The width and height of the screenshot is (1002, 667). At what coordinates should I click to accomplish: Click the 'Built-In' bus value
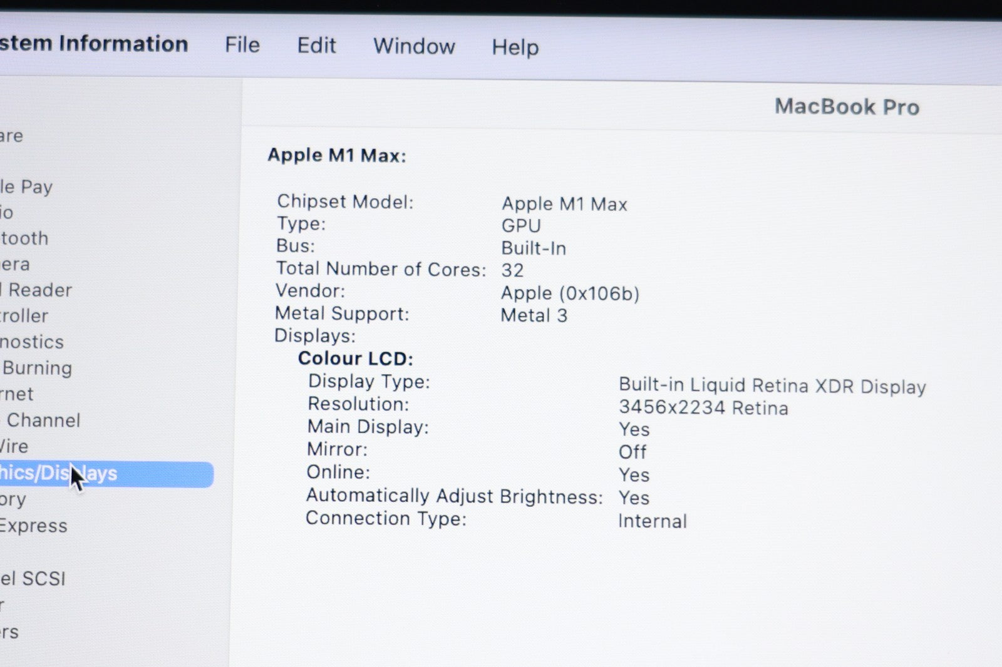pos(534,248)
